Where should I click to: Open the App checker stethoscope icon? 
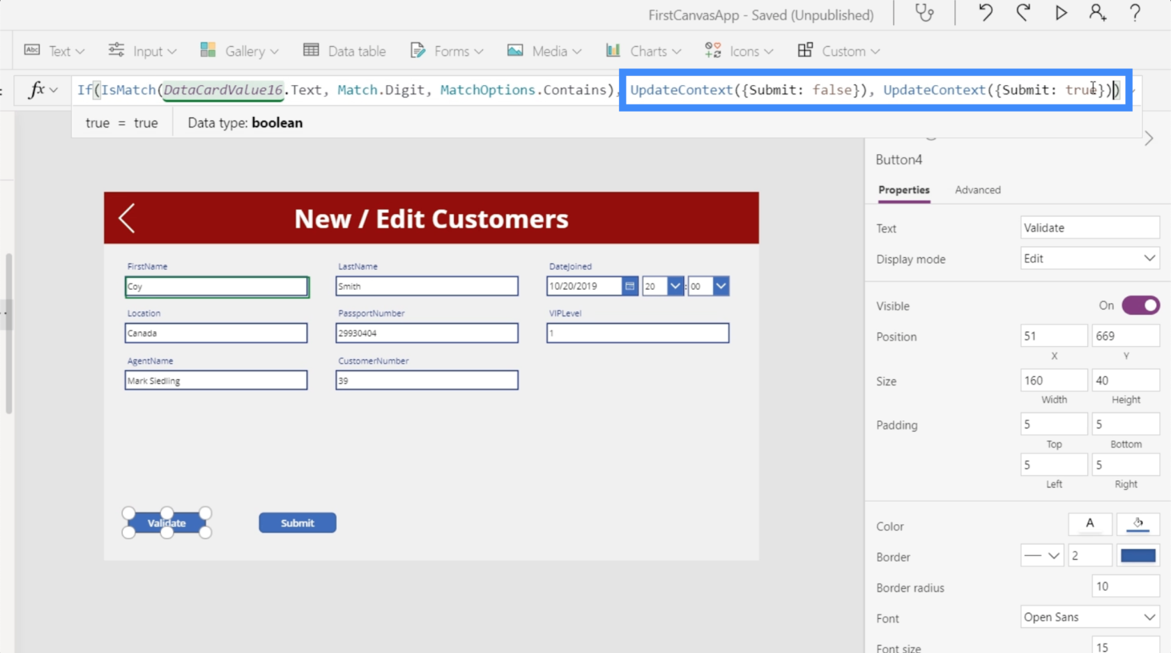[924, 13]
